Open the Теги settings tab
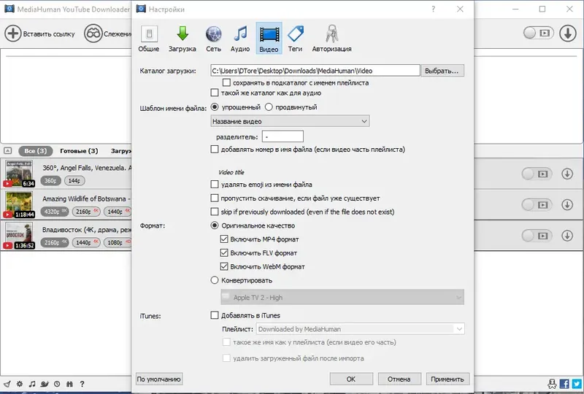This screenshot has height=394, width=584. [x=295, y=39]
